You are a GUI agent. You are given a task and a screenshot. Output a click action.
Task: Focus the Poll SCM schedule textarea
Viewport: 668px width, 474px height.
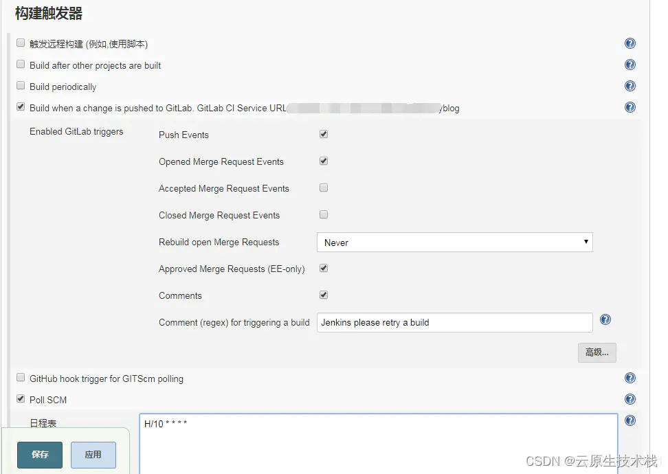point(378,443)
